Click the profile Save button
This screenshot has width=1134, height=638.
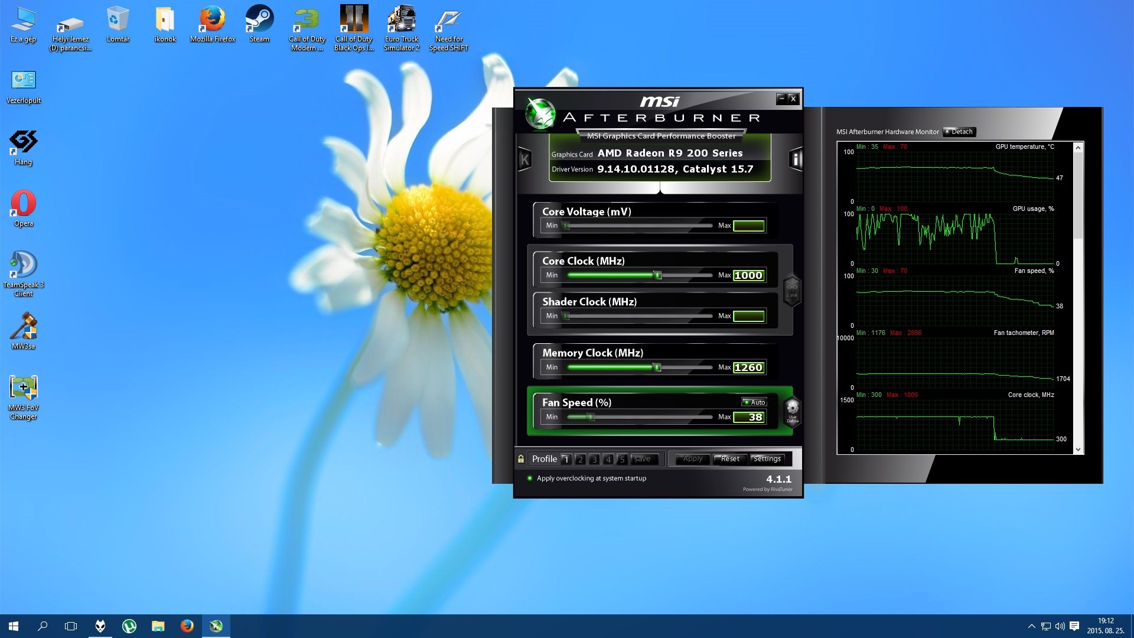(643, 459)
